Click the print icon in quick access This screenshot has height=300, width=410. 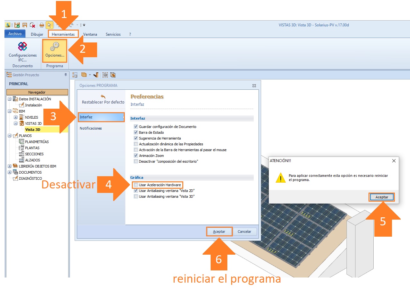(x=42, y=25)
